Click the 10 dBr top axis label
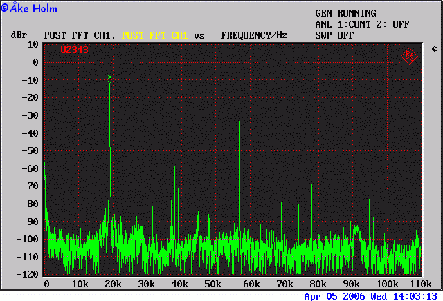This screenshot has width=443, height=301. coord(33,44)
